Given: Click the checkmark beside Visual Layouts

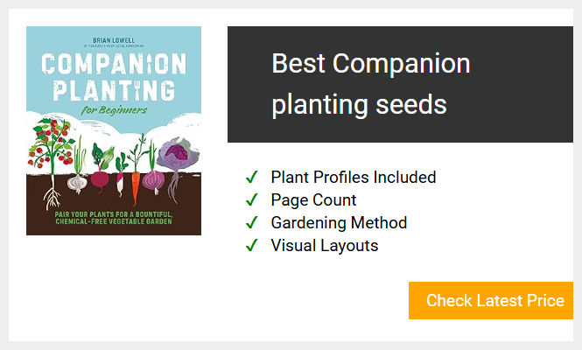Looking at the screenshot, I should (x=252, y=245).
